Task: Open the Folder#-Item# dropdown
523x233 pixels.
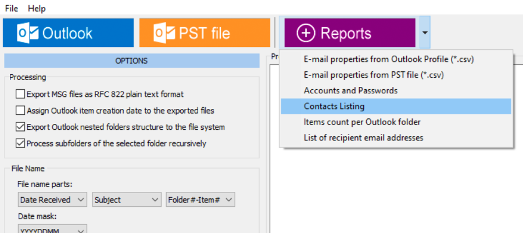Action: tap(200, 200)
